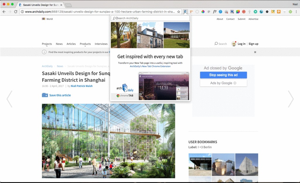Image resolution: width=300 pixels, height=183 pixels.
Task: Open the ArchDaily new tab extension popup icon
Action: [x=186, y=12]
